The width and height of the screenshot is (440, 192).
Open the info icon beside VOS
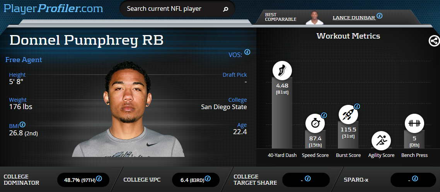pos(247,52)
